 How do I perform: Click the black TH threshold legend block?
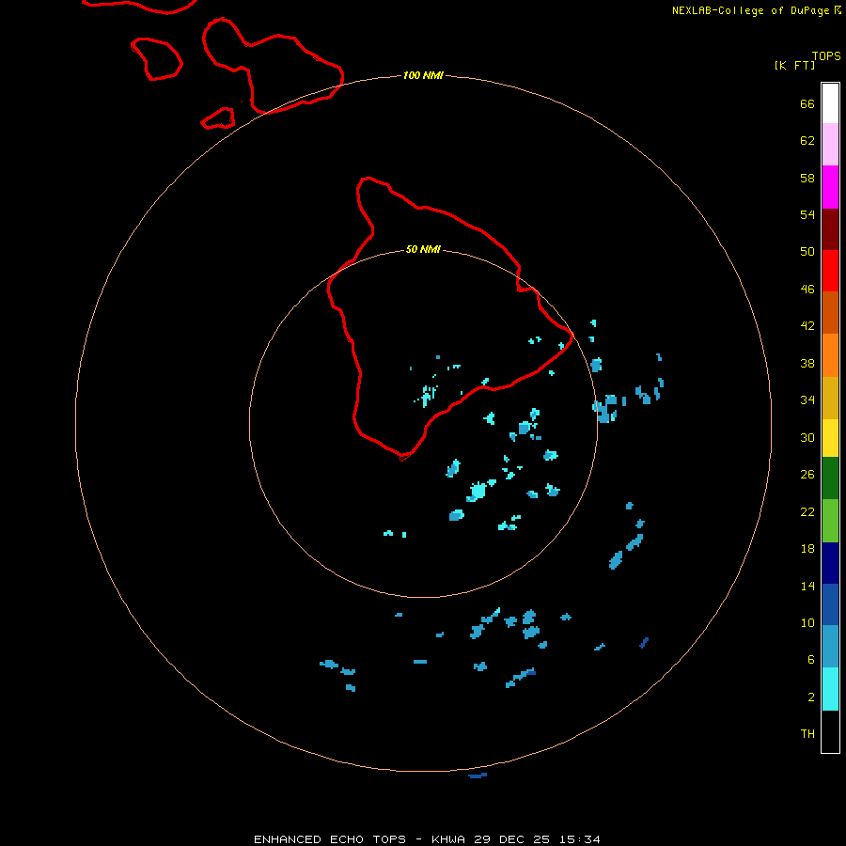point(830,731)
